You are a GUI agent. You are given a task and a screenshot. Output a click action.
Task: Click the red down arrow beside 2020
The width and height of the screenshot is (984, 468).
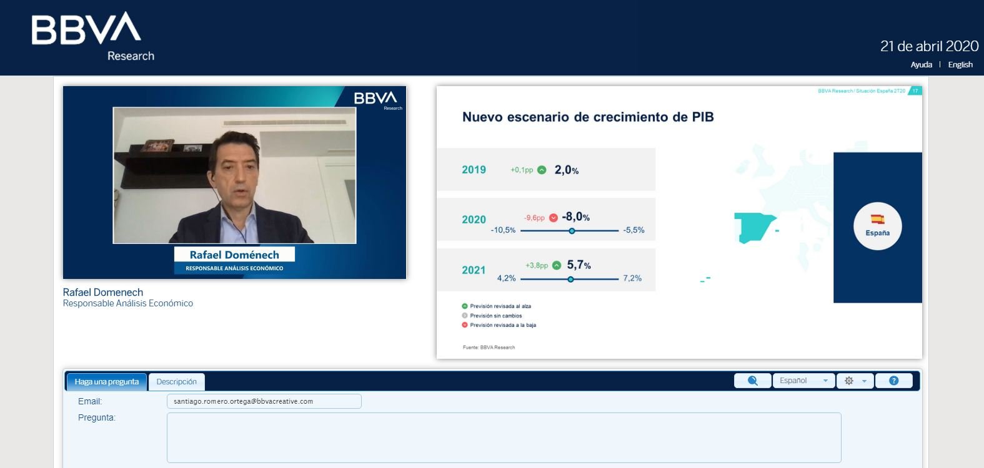coord(554,218)
